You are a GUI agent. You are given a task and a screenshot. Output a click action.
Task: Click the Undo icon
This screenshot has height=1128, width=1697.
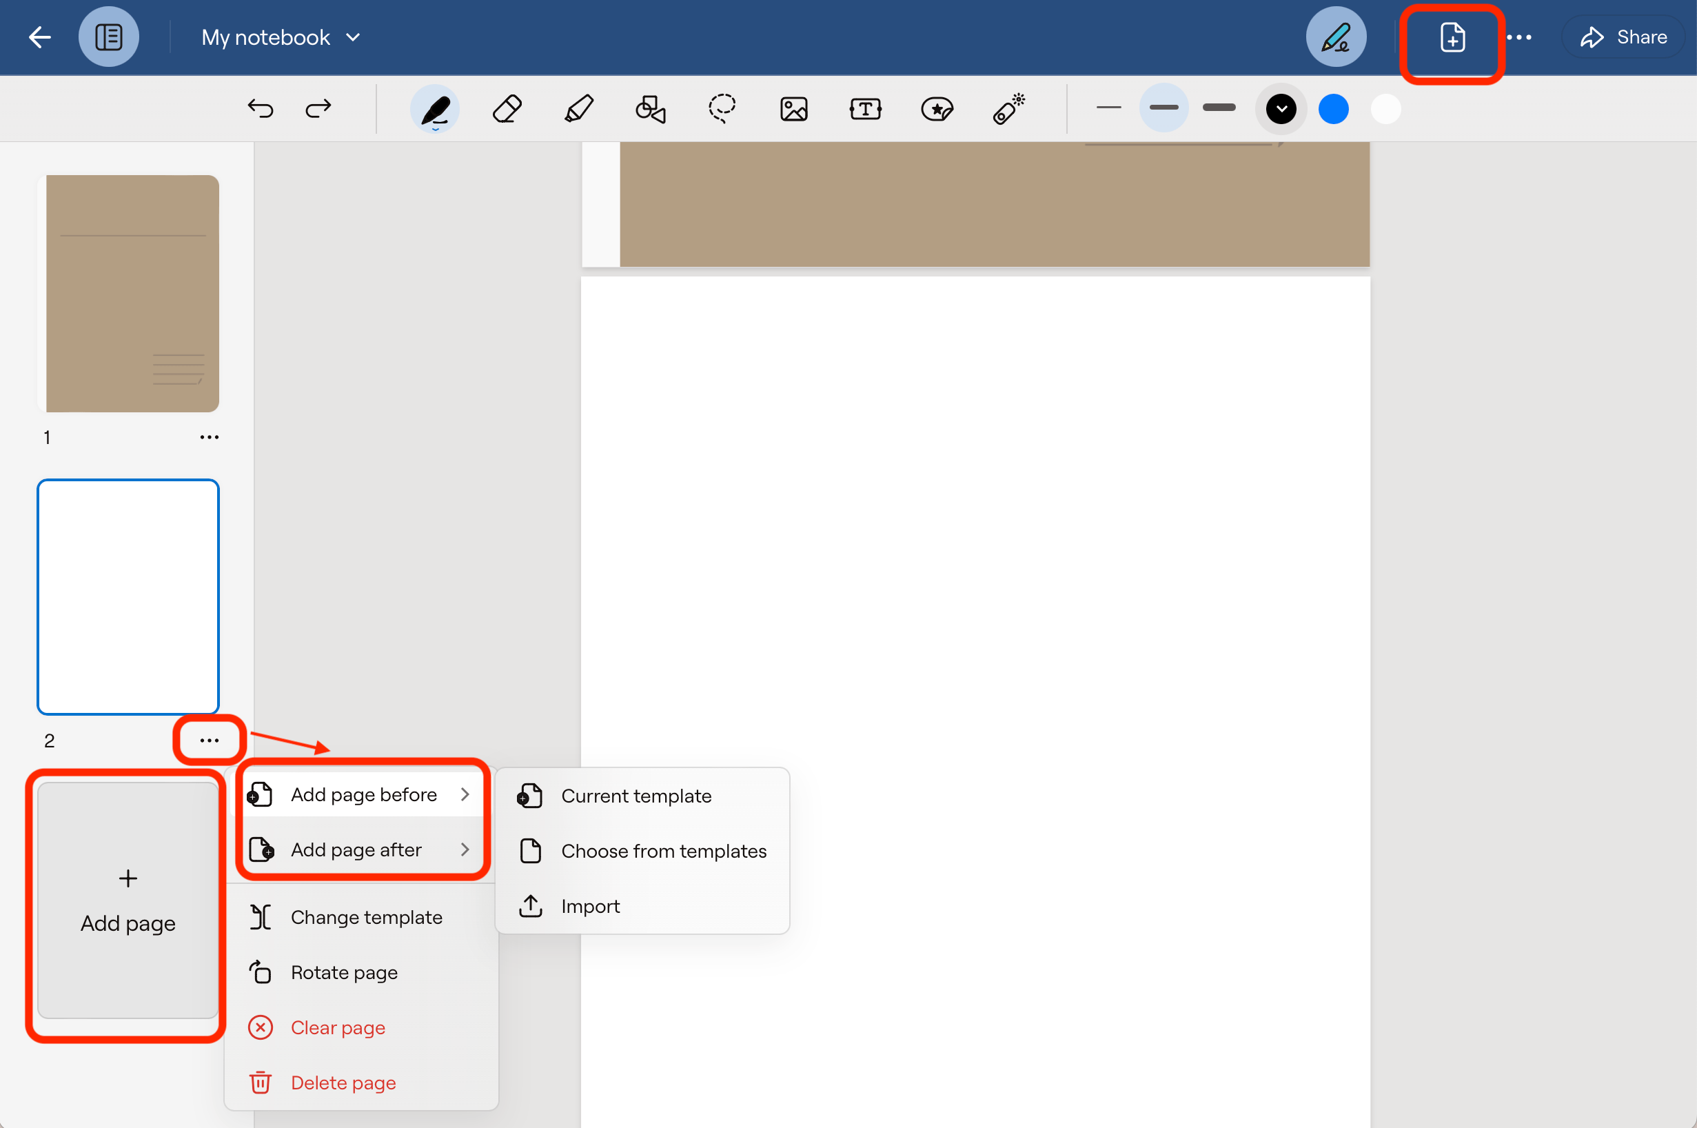pos(261,109)
